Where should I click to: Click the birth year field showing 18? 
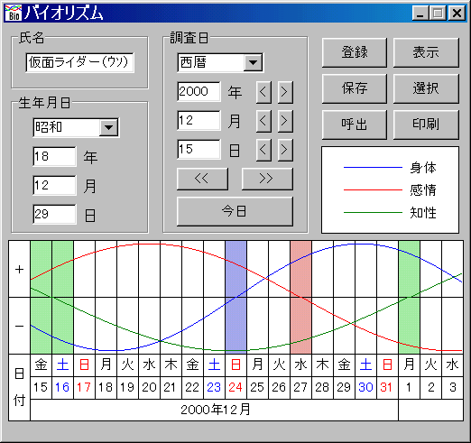click(x=54, y=156)
